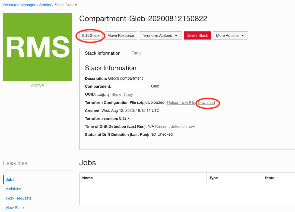Screen dimensions: 295x212
Task: Select Variables in the Resources sidebar
Action: click(x=13, y=189)
